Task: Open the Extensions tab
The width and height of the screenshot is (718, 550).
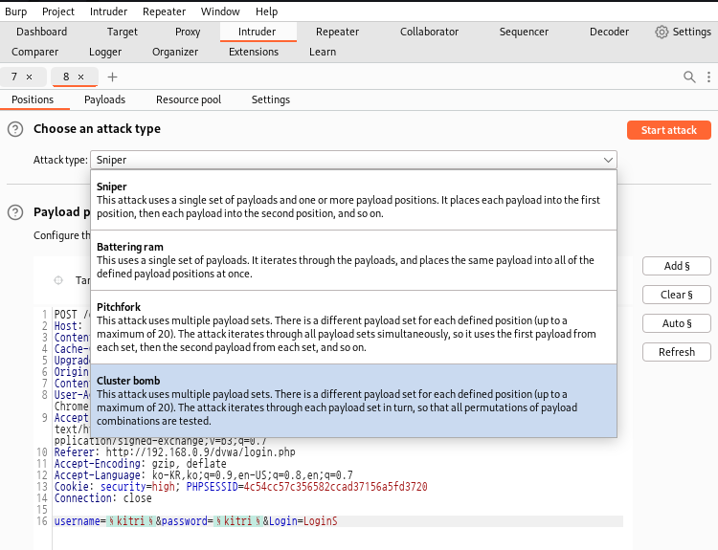Action: coord(254,52)
